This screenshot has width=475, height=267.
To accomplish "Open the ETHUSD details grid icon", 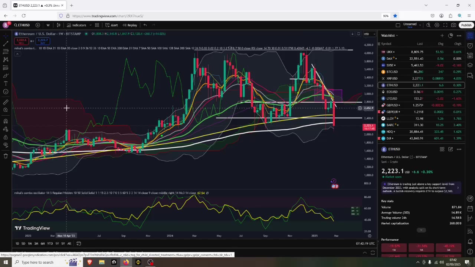I will click(442, 149).
